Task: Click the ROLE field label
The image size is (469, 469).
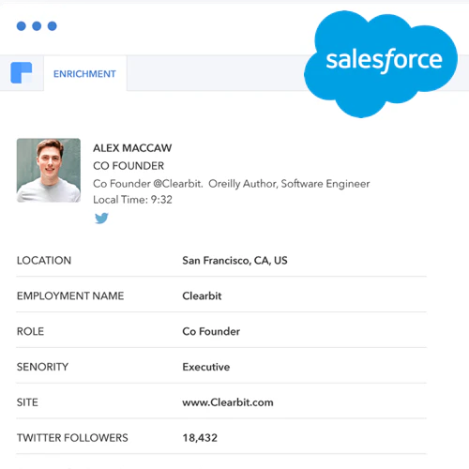Action: [30, 331]
